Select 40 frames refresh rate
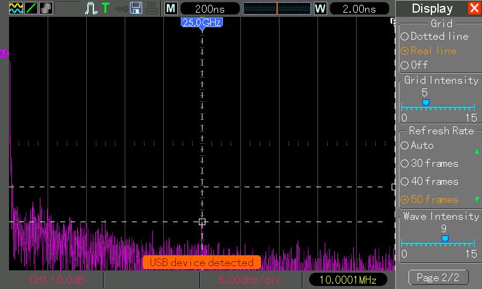Screen dimensions: 482x289 coord(430,181)
